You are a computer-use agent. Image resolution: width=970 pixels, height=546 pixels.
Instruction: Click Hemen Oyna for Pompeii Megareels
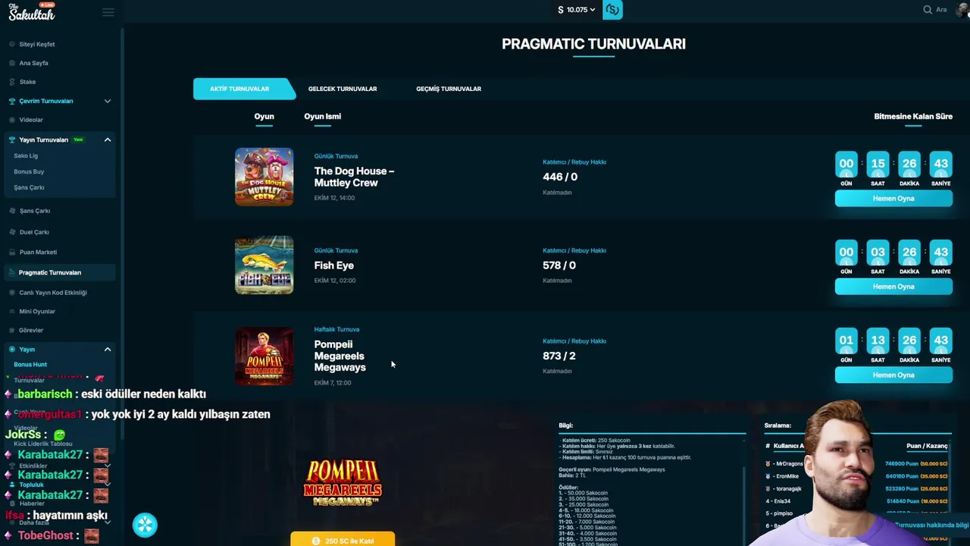[x=893, y=375]
